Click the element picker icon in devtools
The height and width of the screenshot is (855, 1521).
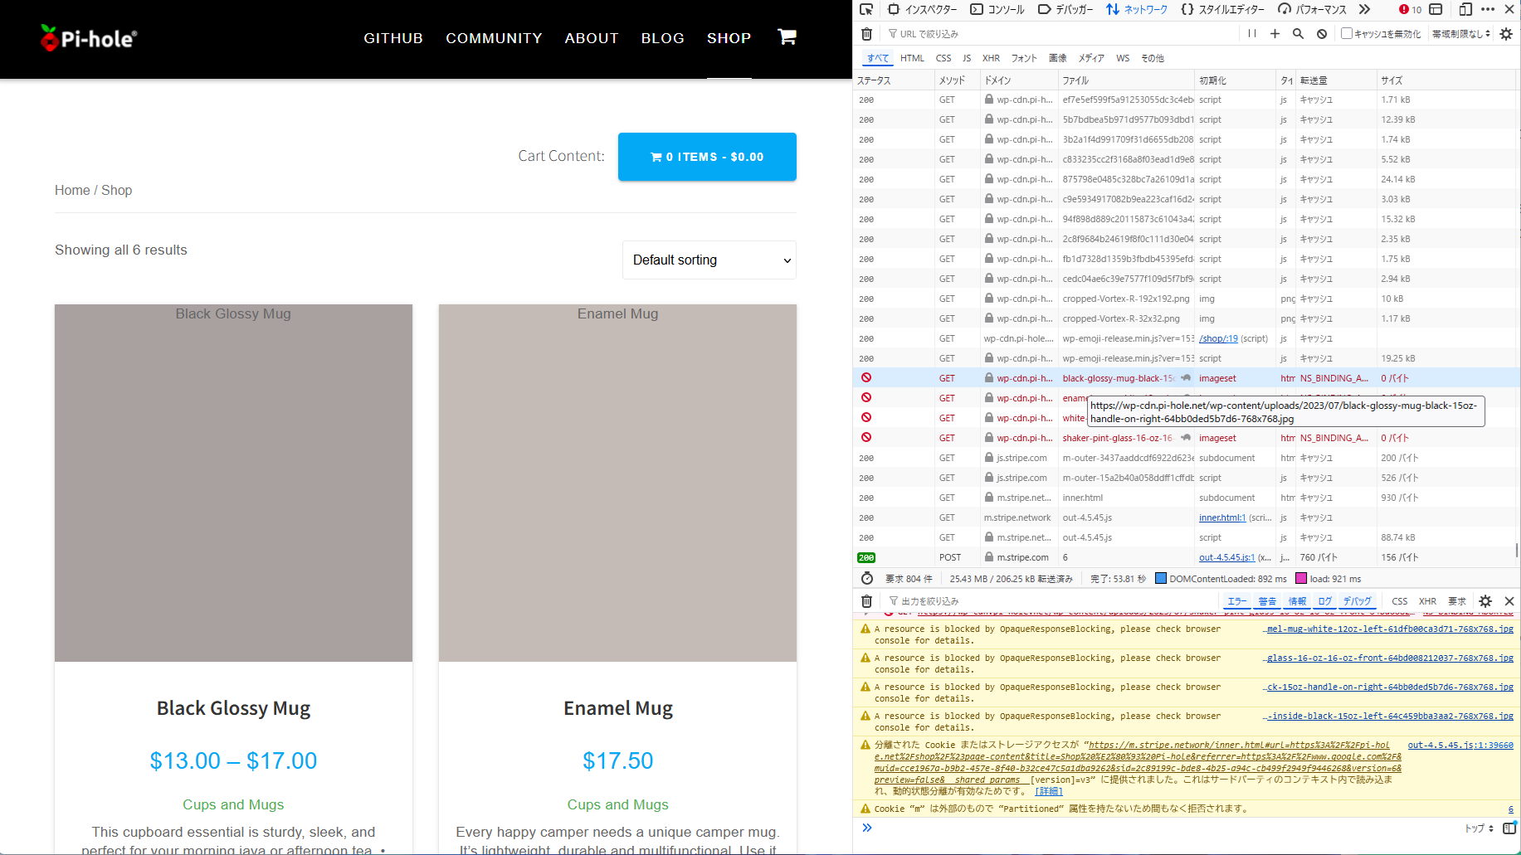866,9
